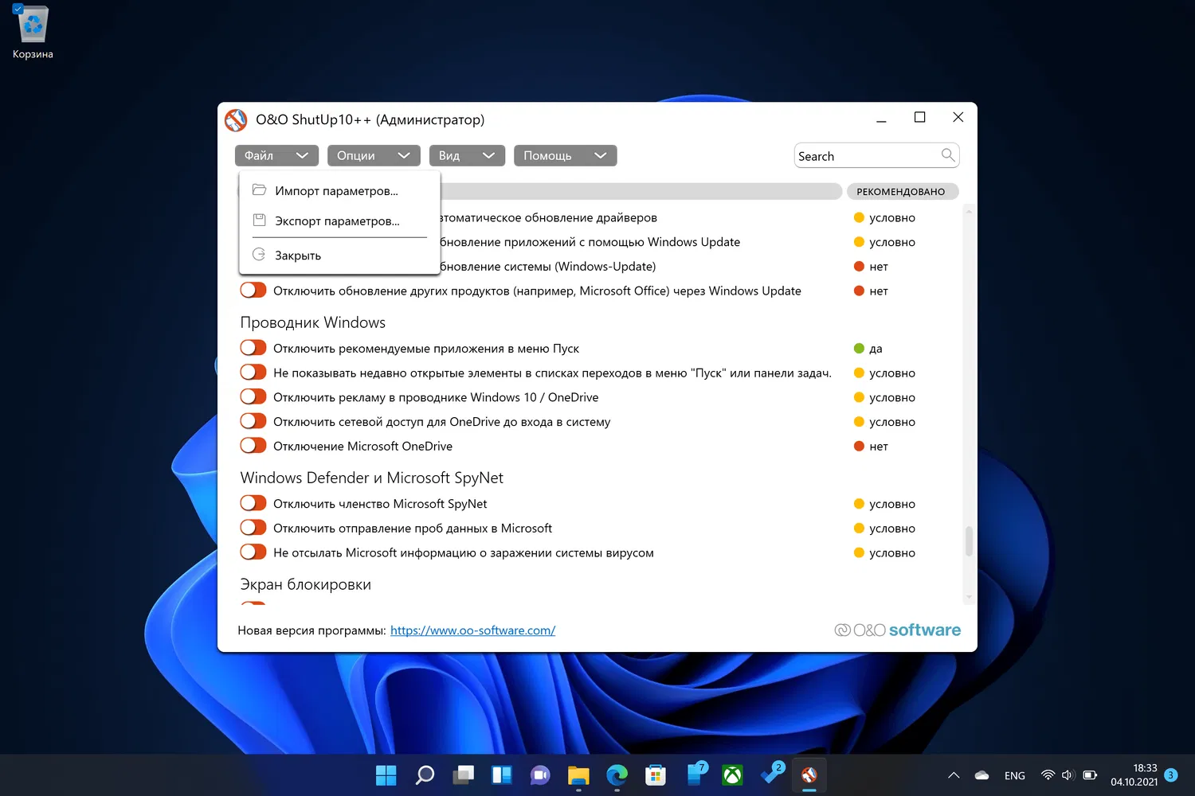Select the Корзина desktop icon

(x=33, y=33)
